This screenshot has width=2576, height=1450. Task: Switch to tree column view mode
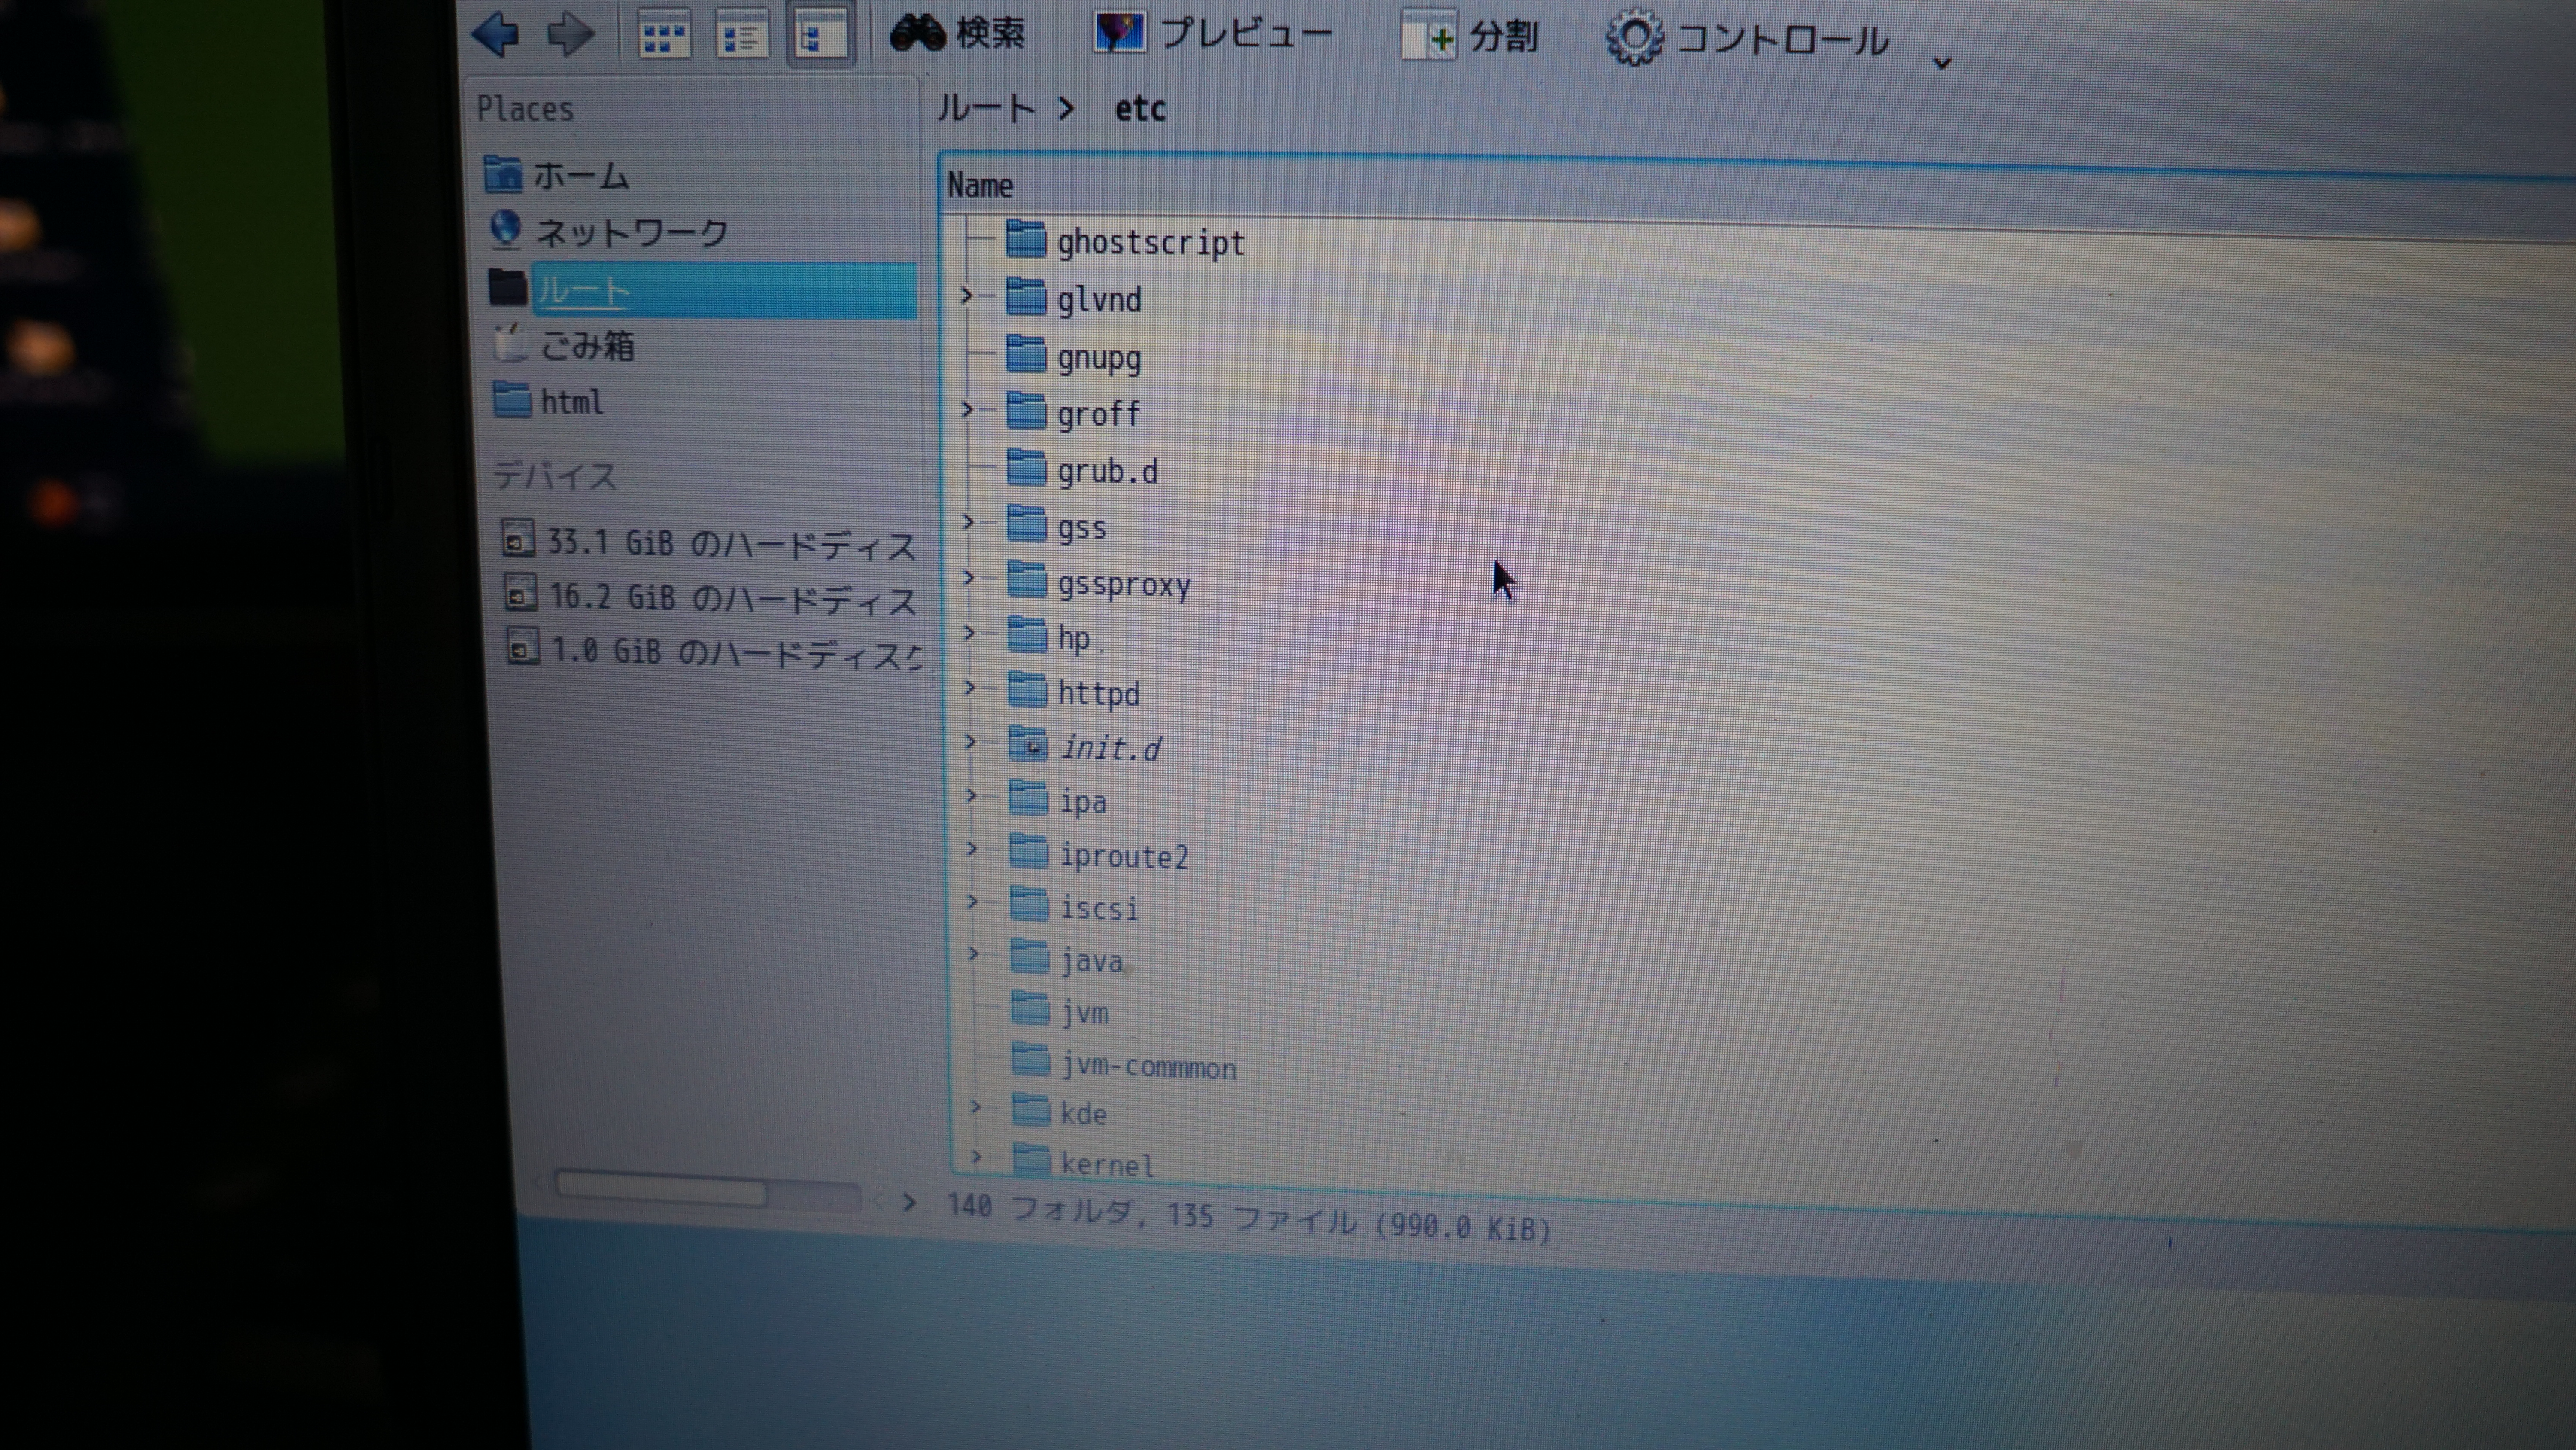click(x=820, y=36)
